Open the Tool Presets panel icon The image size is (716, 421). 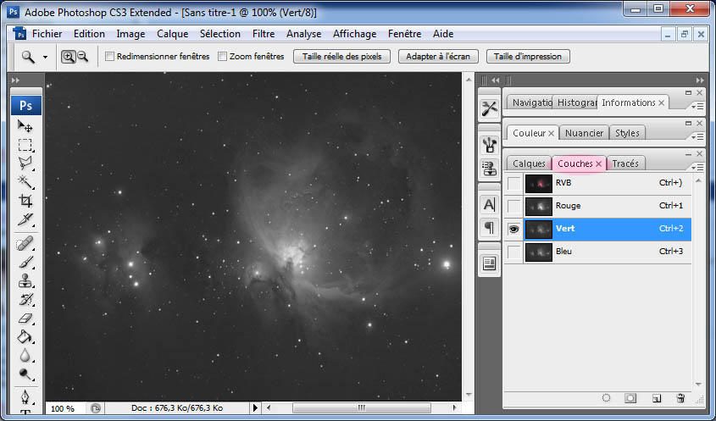point(489,108)
